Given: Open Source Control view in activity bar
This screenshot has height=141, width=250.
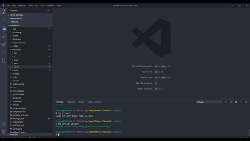Looking at the screenshot, I should click(x=4, y=28).
